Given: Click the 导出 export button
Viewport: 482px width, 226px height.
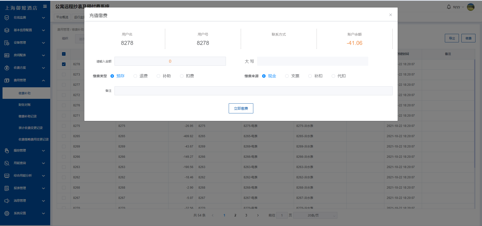Looking at the screenshot, I should [x=452, y=38].
